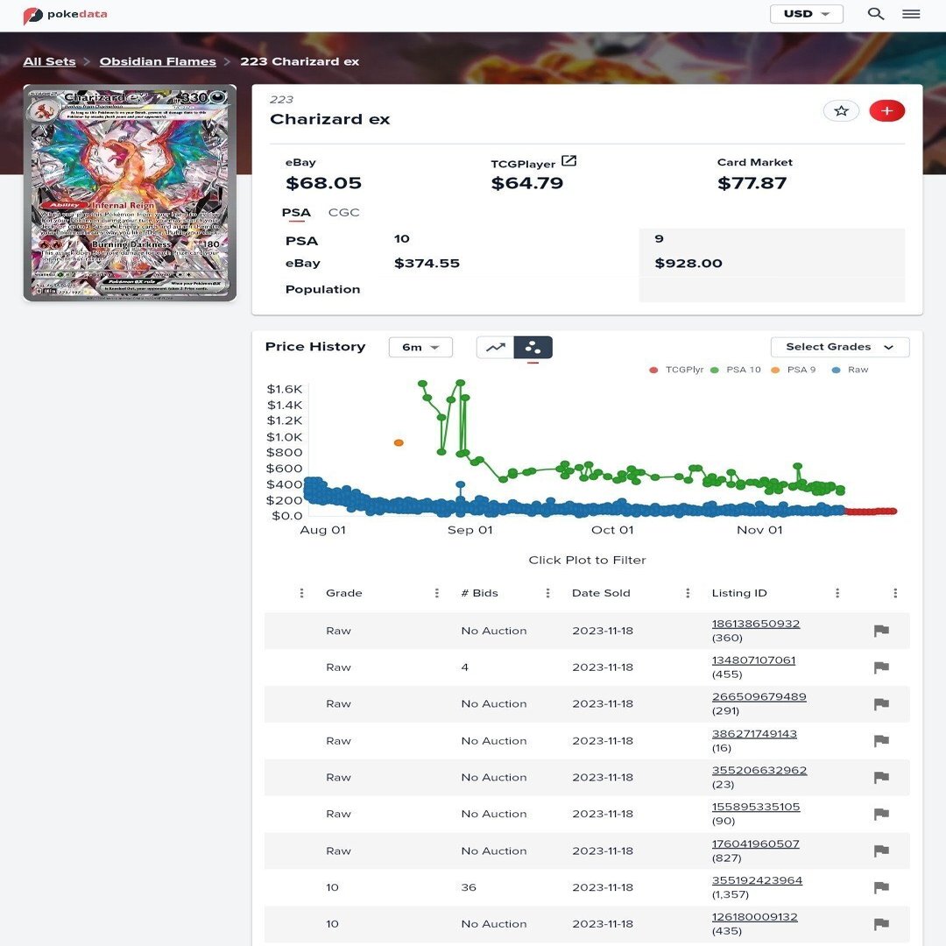Viewport: 946px width, 946px height.
Task: Open listing 126180009132 link
Action: (x=755, y=917)
